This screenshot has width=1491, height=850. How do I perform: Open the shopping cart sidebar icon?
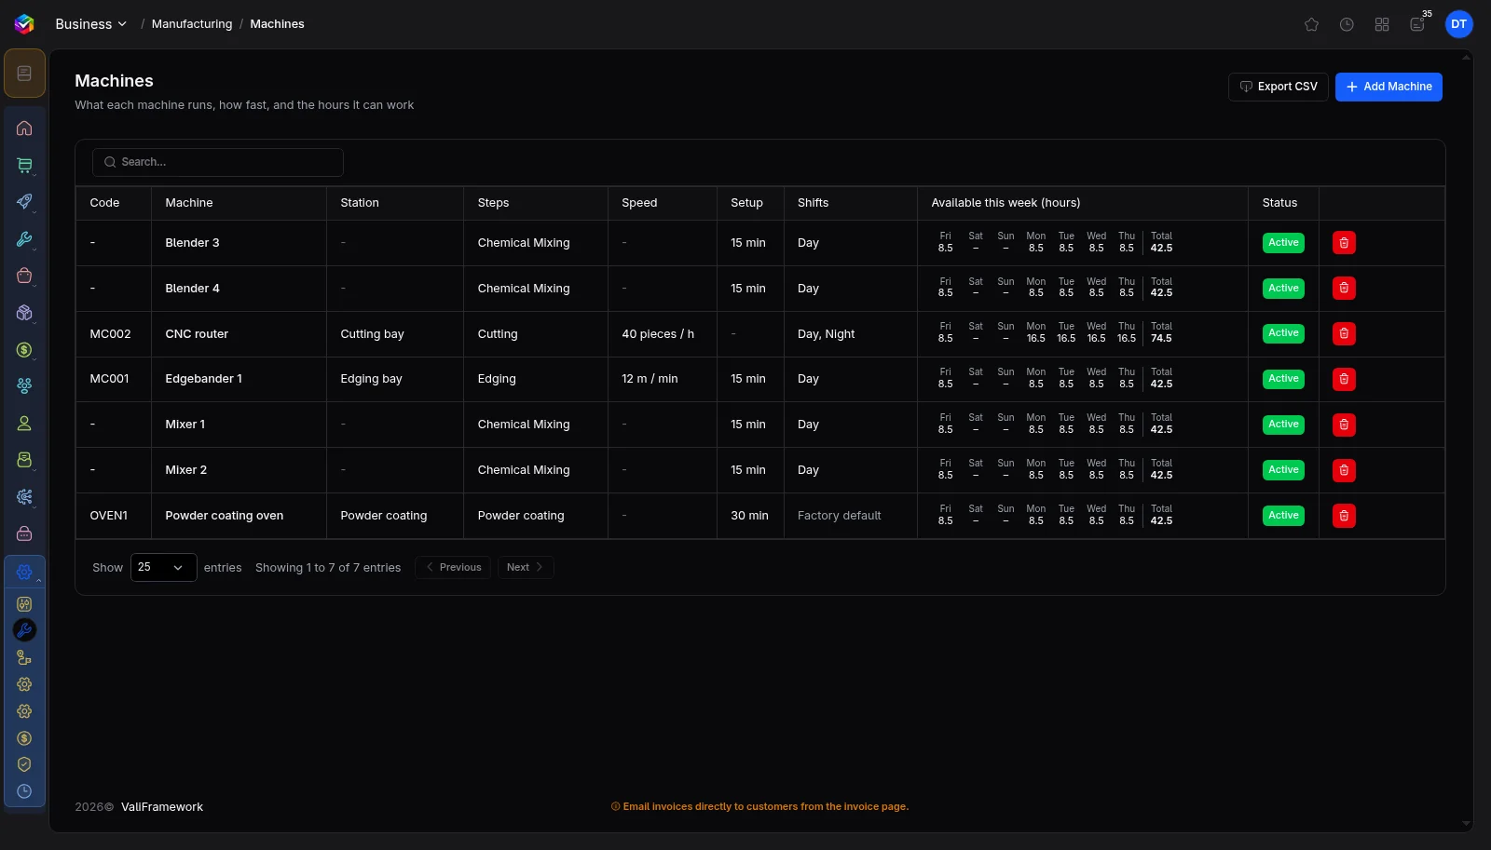point(24,165)
